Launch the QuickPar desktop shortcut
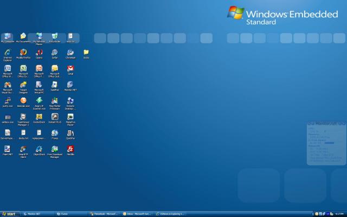347x217 pixels. 70,135
